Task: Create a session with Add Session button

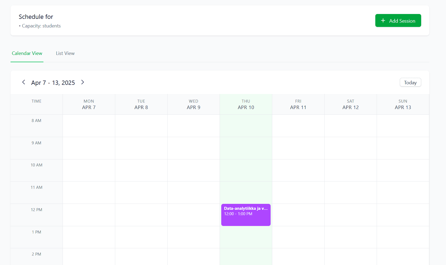Action: click(398, 20)
